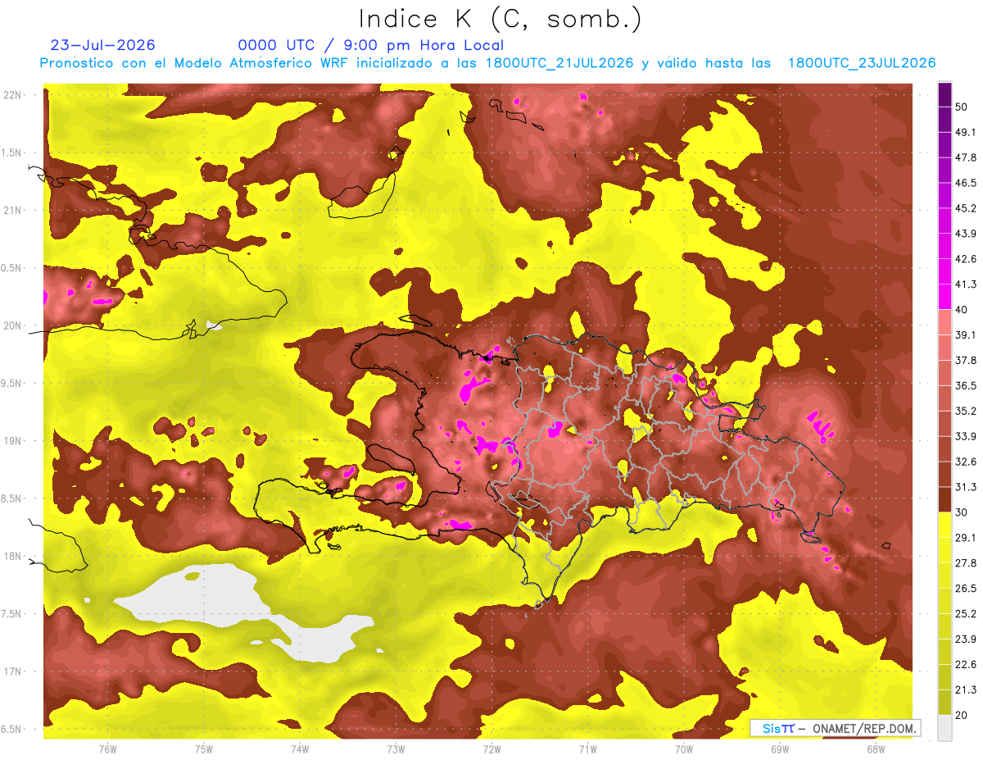
Task: Pick the olive-yellow colorbar swatch between 20 and 21.3
Action: (944, 703)
